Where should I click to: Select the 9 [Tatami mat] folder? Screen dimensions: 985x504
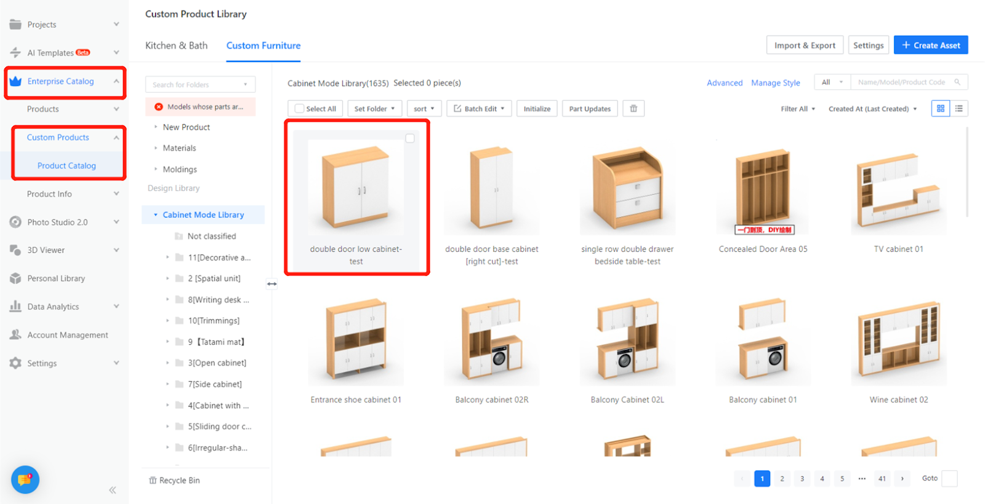(216, 342)
